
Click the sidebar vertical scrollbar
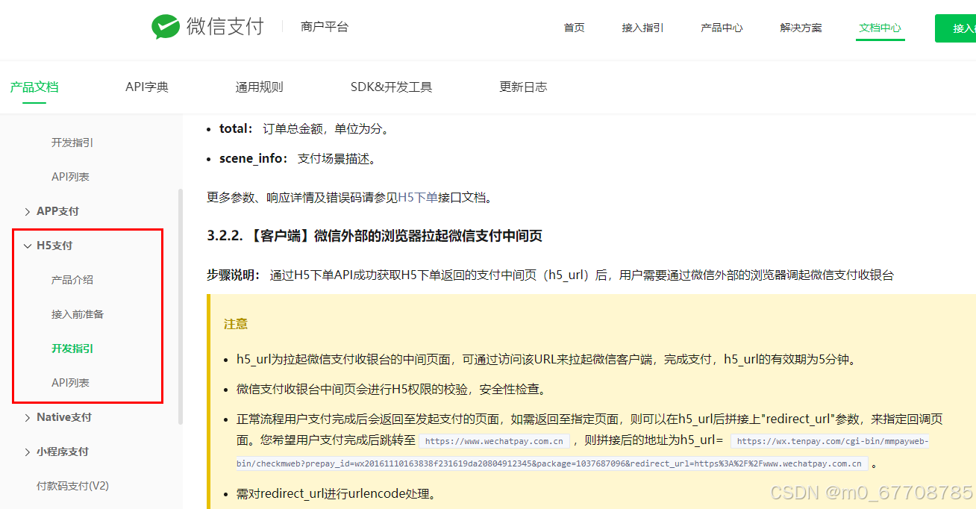pos(180,307)
